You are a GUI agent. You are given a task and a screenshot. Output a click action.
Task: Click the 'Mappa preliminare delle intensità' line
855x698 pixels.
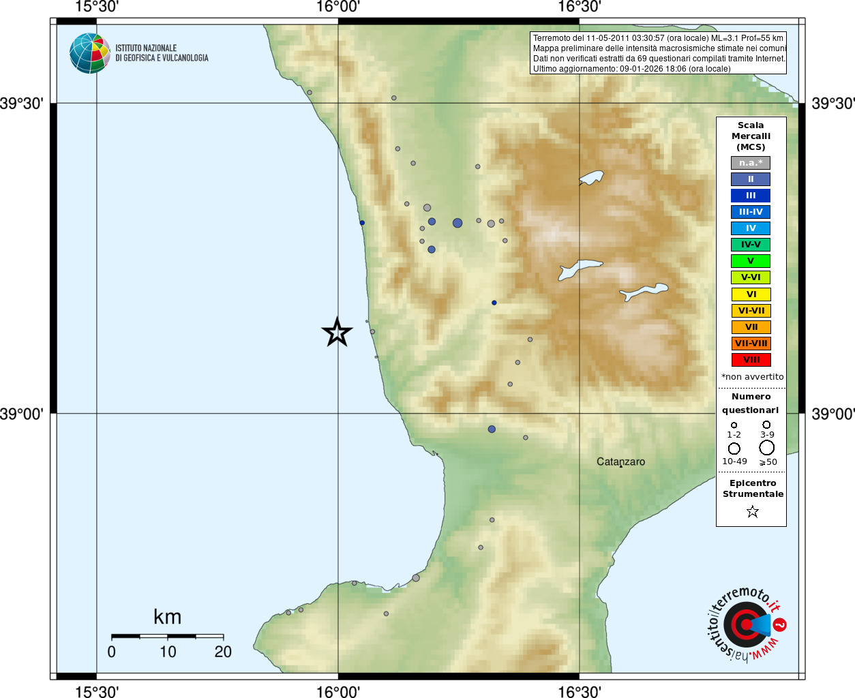point(659,48)
